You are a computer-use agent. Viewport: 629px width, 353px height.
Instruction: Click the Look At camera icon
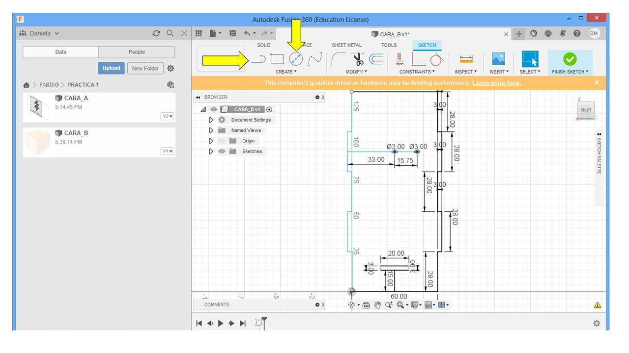pos(366,304)
